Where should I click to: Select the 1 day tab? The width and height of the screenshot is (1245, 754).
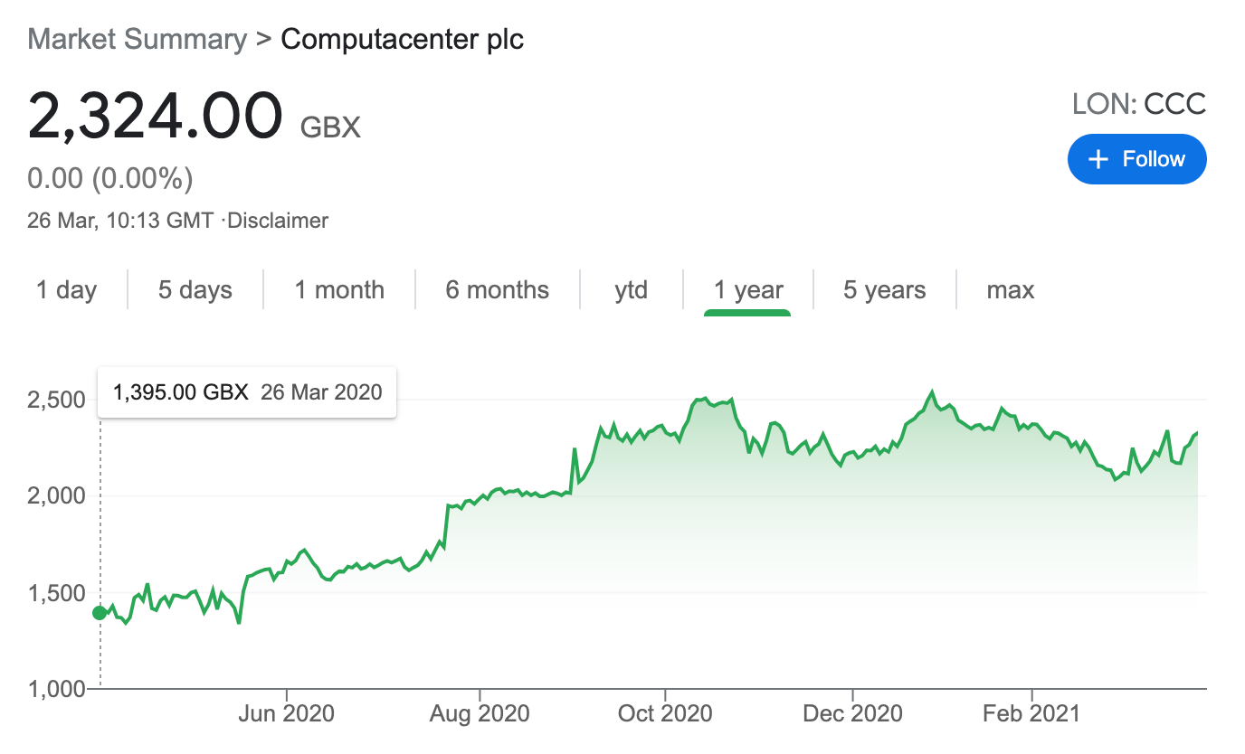(x=66, y=290)
